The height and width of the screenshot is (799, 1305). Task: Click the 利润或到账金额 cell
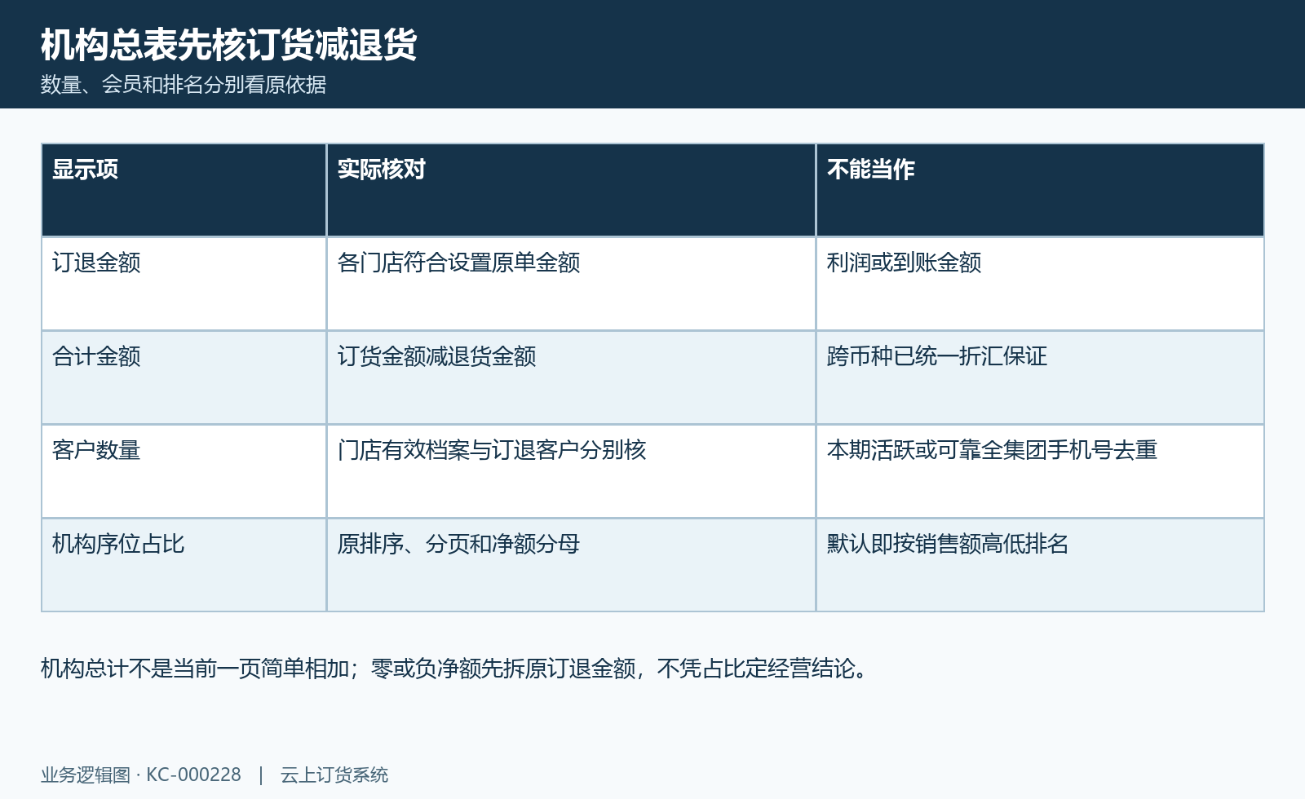[x=1040, y=284]
